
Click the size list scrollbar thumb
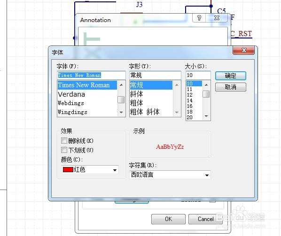pyautogui.click(x=206, y=94)
